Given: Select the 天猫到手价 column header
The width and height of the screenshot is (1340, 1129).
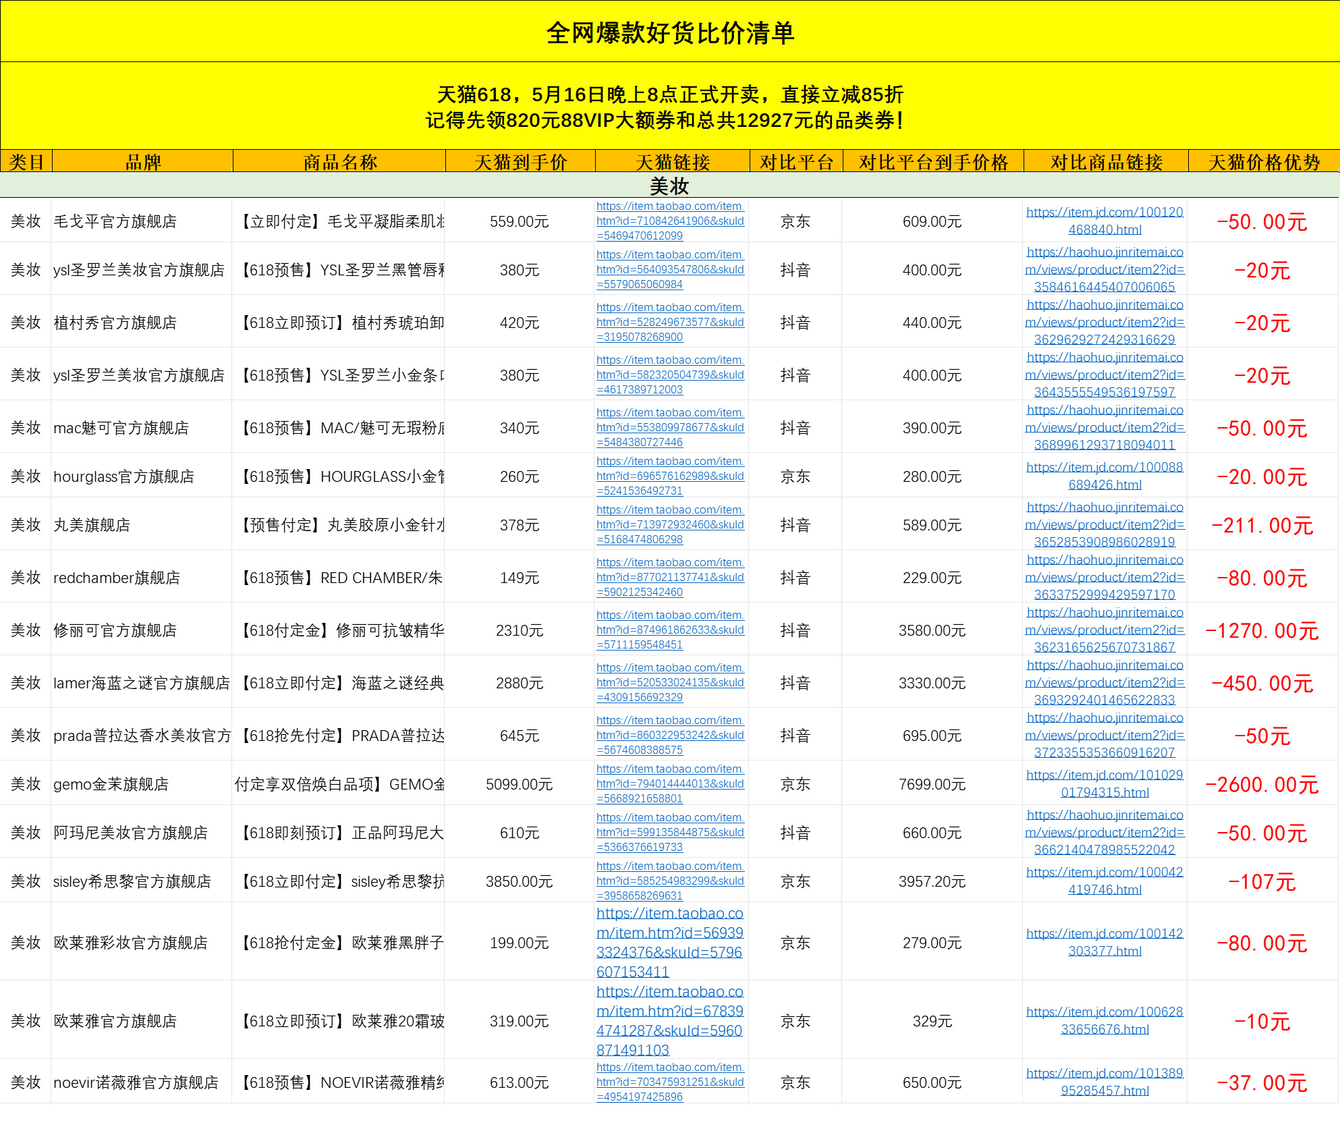Looking at the screenshot, I should pyautogui.click(x=520, y=161).
